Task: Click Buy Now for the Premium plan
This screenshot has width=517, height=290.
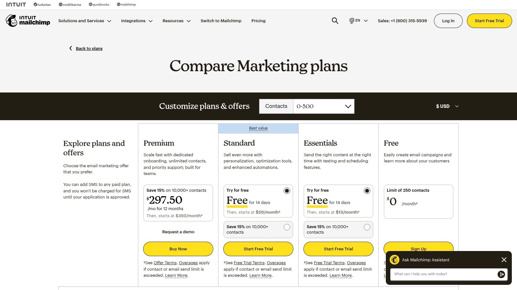Action: point(178,249)
